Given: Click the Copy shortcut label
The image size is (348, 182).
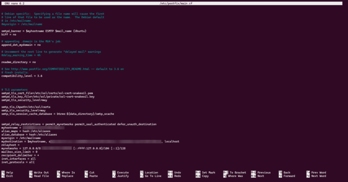Looking at the screenshot, I should 205,176.
